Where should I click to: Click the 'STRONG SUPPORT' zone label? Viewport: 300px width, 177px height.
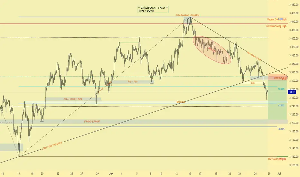92,122
